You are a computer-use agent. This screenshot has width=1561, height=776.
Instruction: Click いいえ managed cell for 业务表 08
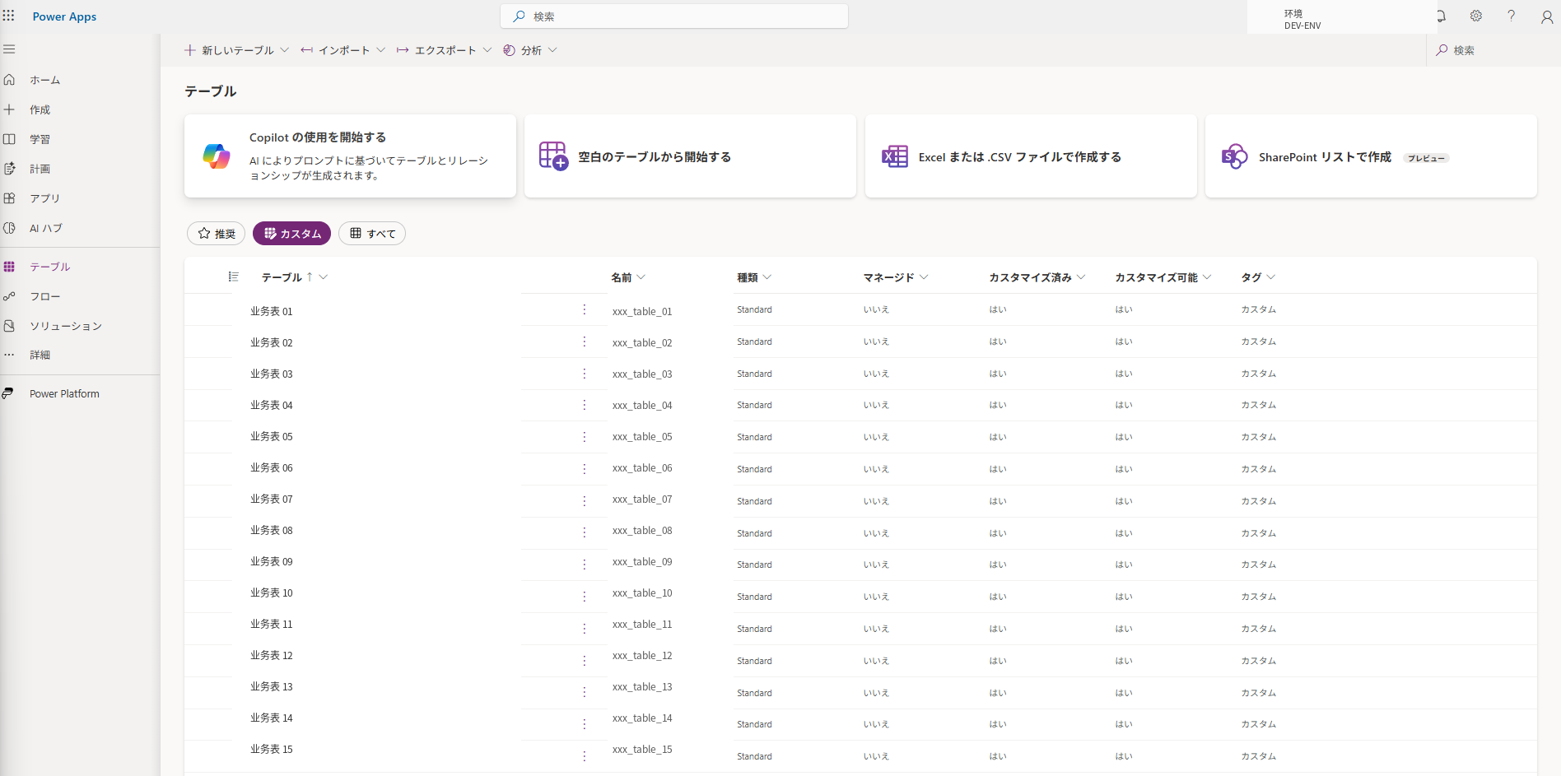[x=876, y=533]
